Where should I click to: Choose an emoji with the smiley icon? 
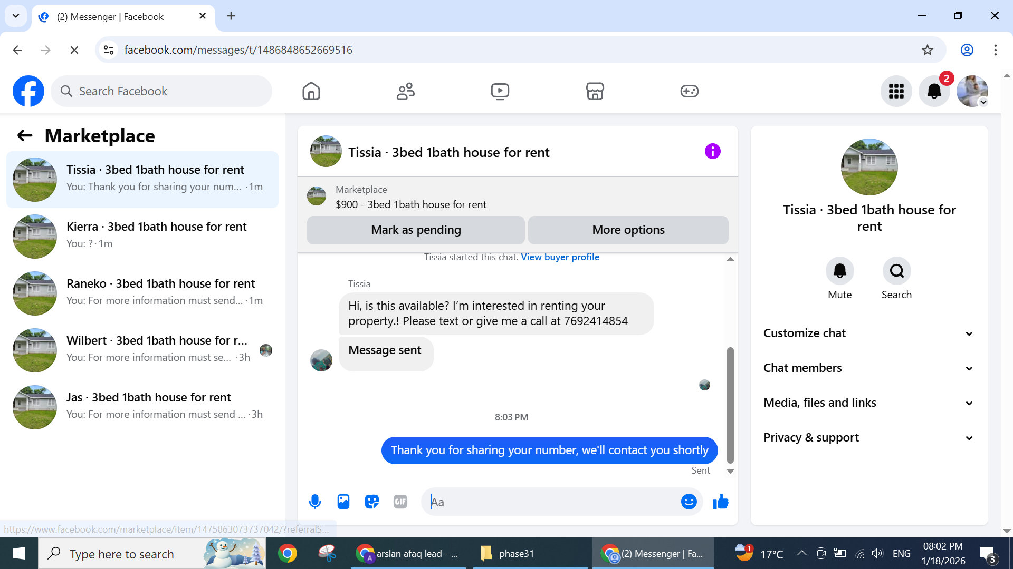[689, 502]
